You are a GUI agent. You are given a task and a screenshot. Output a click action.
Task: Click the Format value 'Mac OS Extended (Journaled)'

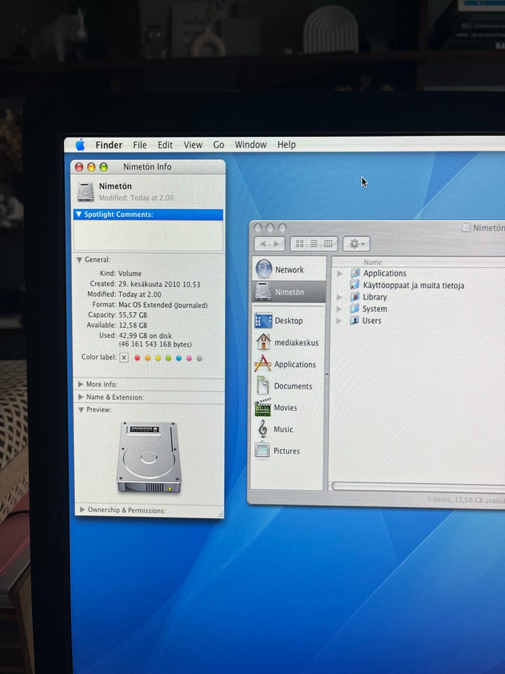coord(163,305)
